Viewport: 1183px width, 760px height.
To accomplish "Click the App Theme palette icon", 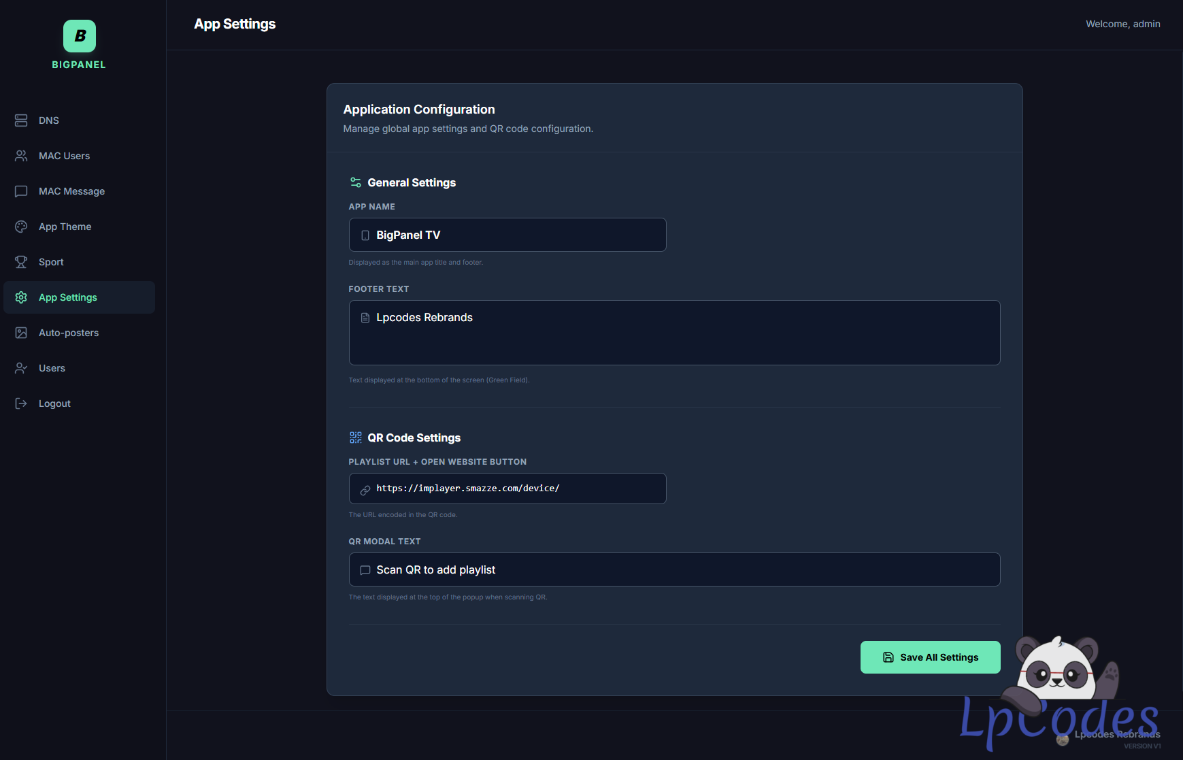I will tap(21, 227).
